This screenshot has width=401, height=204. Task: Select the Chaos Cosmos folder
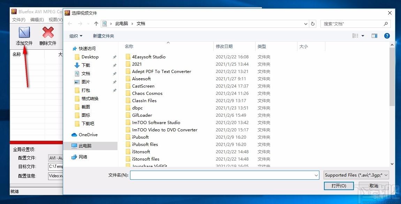click(x=147, y=93)
